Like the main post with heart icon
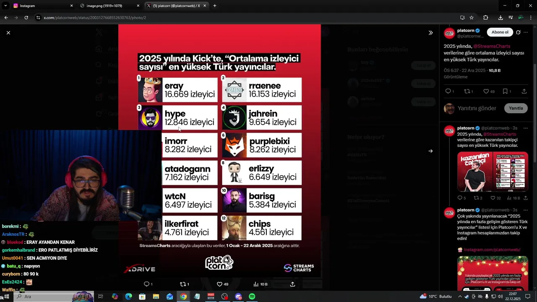Image resolution: width=537 pixels, height=302 pixels. [486, 91]
